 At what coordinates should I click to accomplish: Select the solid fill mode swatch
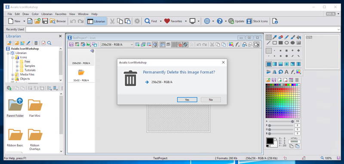point(268,64)
